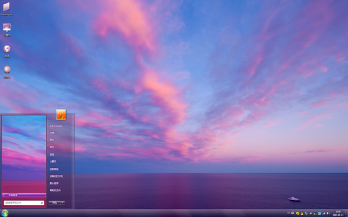The image size is (348, 217).
Task: Click the Windows Start orb button
Action: (5, 213)
